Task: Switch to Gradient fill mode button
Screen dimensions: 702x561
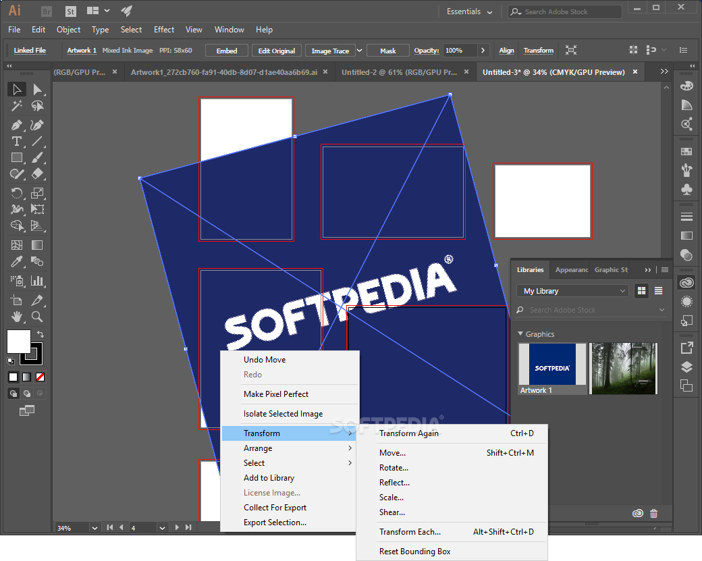Action: 26,377
